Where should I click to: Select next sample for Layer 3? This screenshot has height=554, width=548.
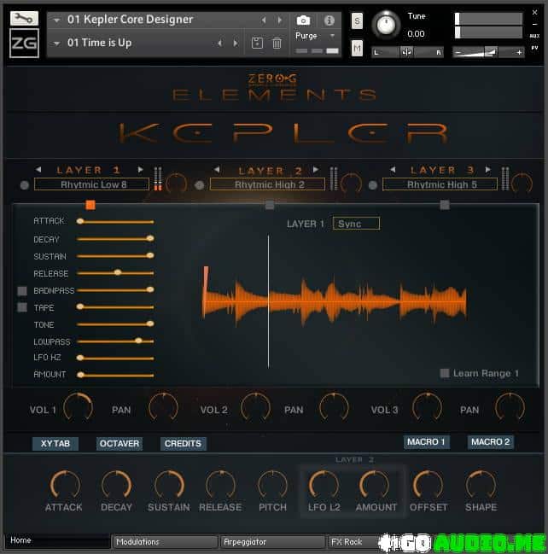coord(488,170)
